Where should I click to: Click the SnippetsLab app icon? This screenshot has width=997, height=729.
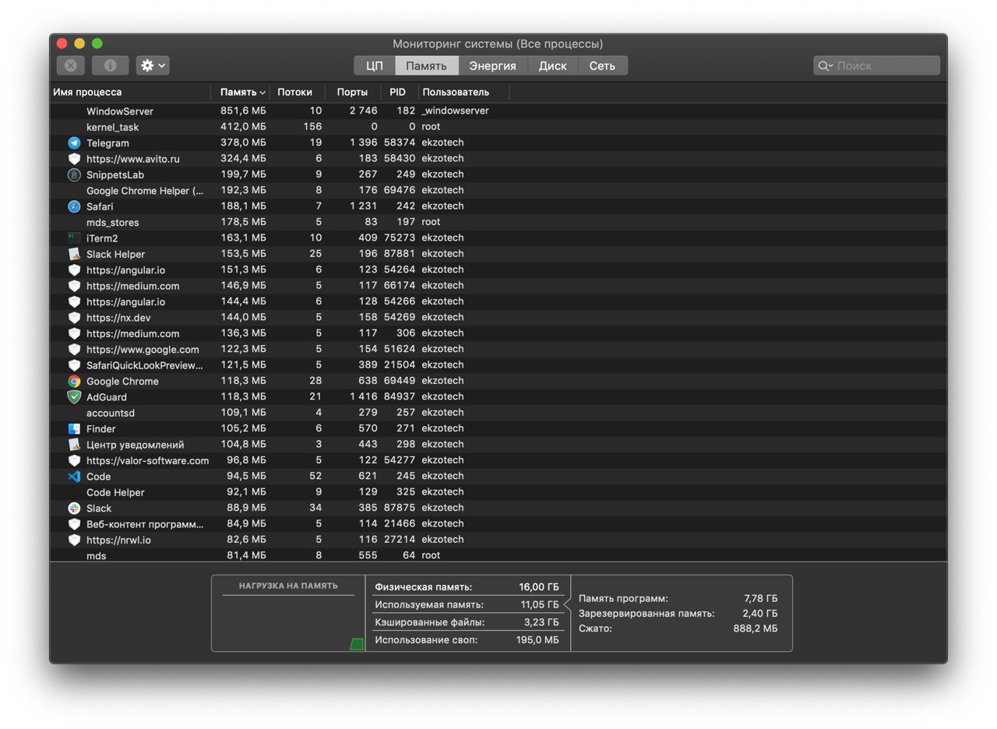pos(74,174)
